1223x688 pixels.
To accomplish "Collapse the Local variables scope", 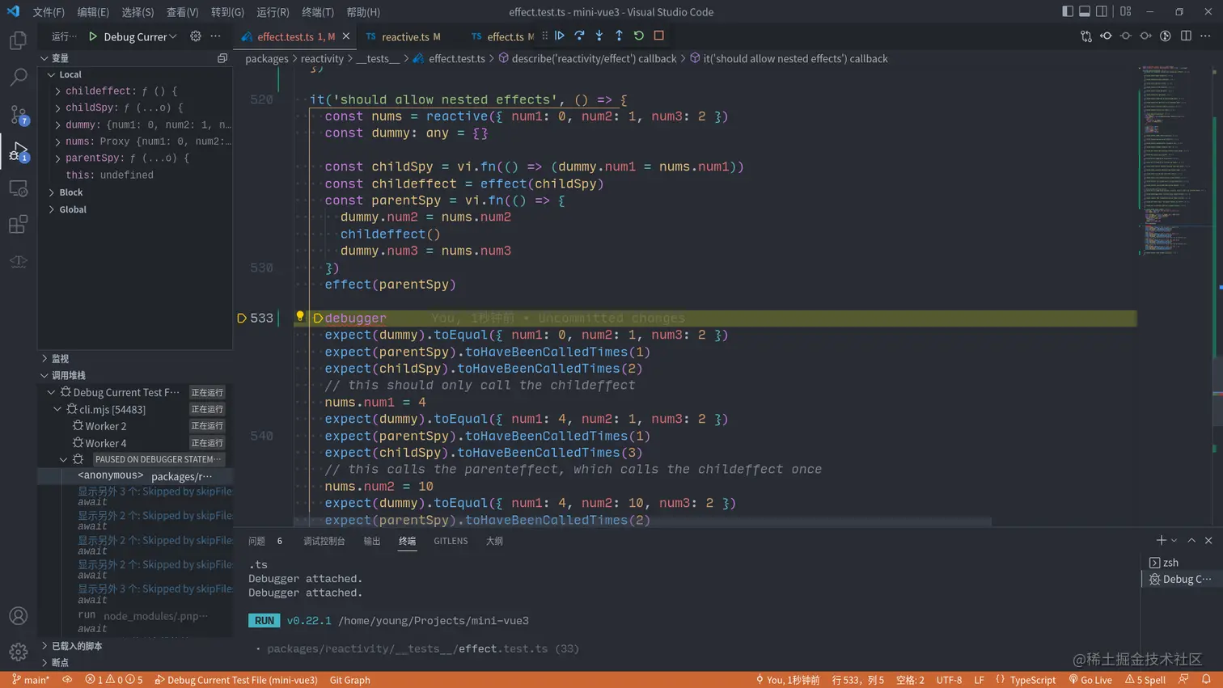I will point(52,74).
